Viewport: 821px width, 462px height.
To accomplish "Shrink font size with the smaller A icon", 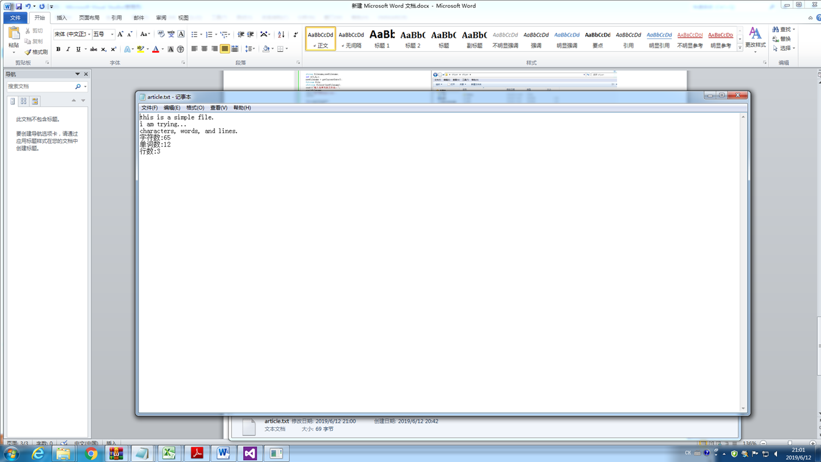I will 130,34.
